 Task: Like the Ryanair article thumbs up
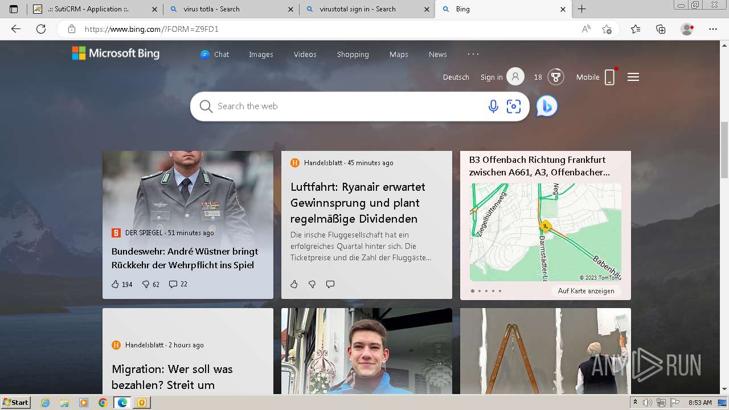click(294, 284)
